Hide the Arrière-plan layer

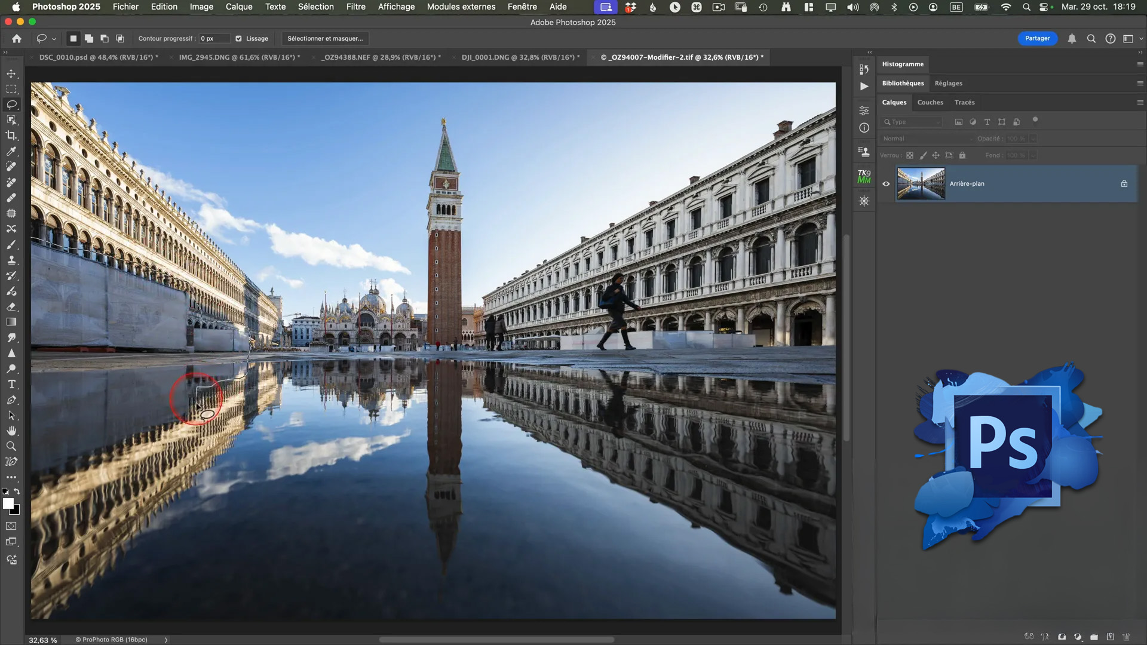tap(887, 183)
